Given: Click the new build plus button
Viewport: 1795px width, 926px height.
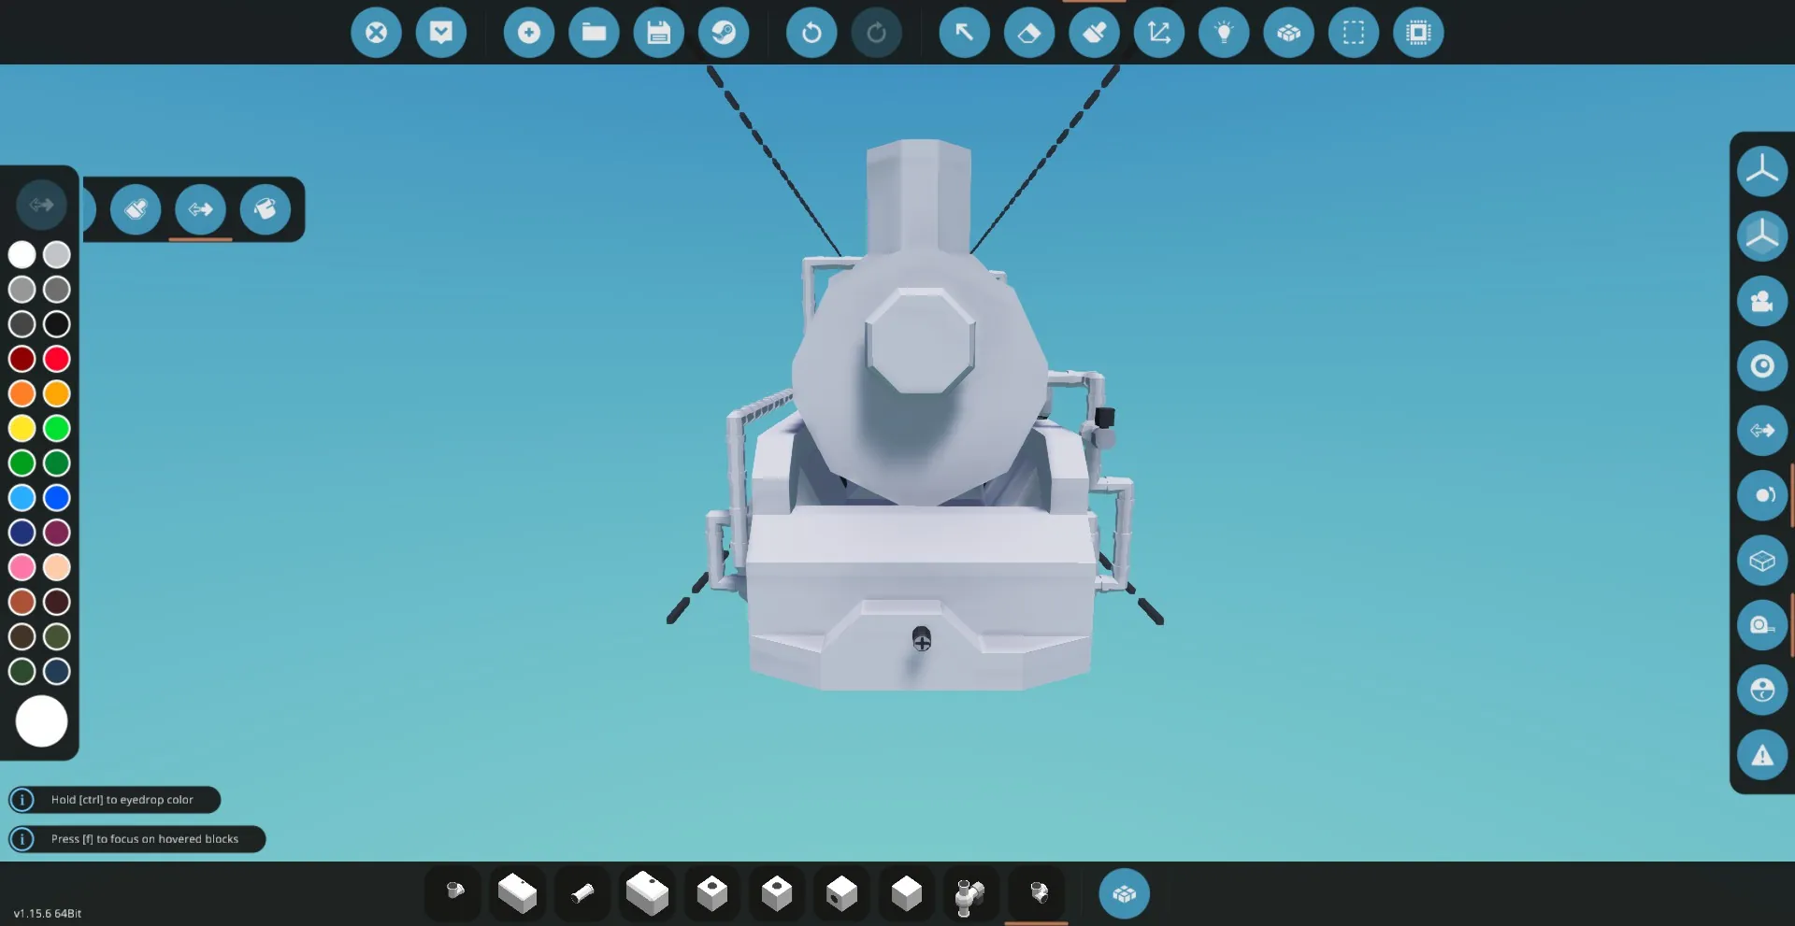Looking at the screenshot, I should tap(529, 33).
